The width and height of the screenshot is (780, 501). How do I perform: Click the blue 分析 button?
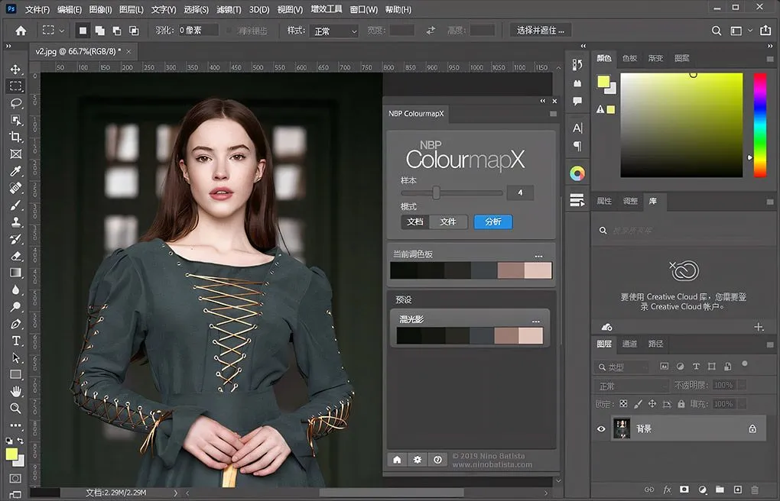(493, 221)
